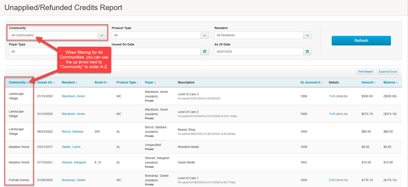Click the ($500.00) balance cell
408x187 pixels.
(x=390, y=96)
